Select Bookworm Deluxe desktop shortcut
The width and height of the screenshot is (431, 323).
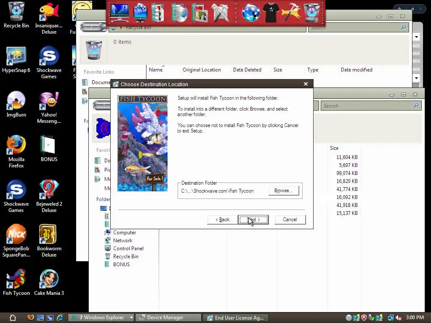point(49,241)
